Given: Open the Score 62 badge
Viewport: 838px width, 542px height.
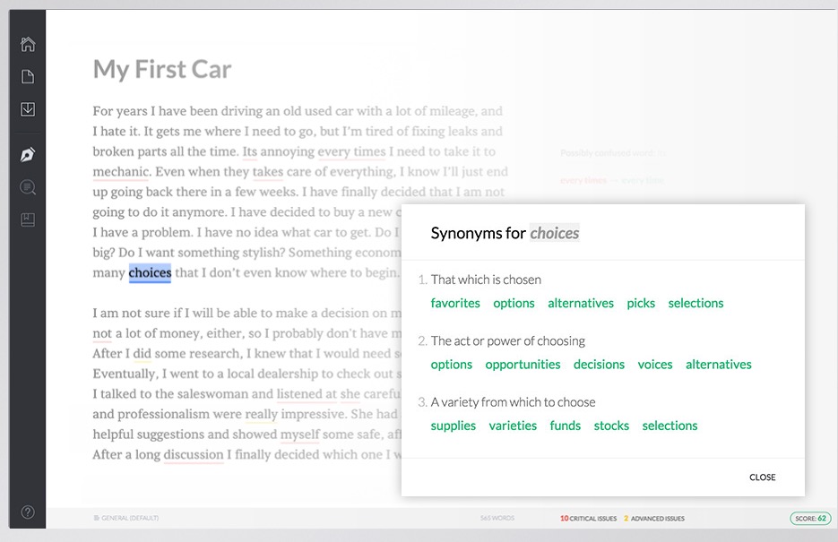Looking at the screenshot, I should click(809, 518).
